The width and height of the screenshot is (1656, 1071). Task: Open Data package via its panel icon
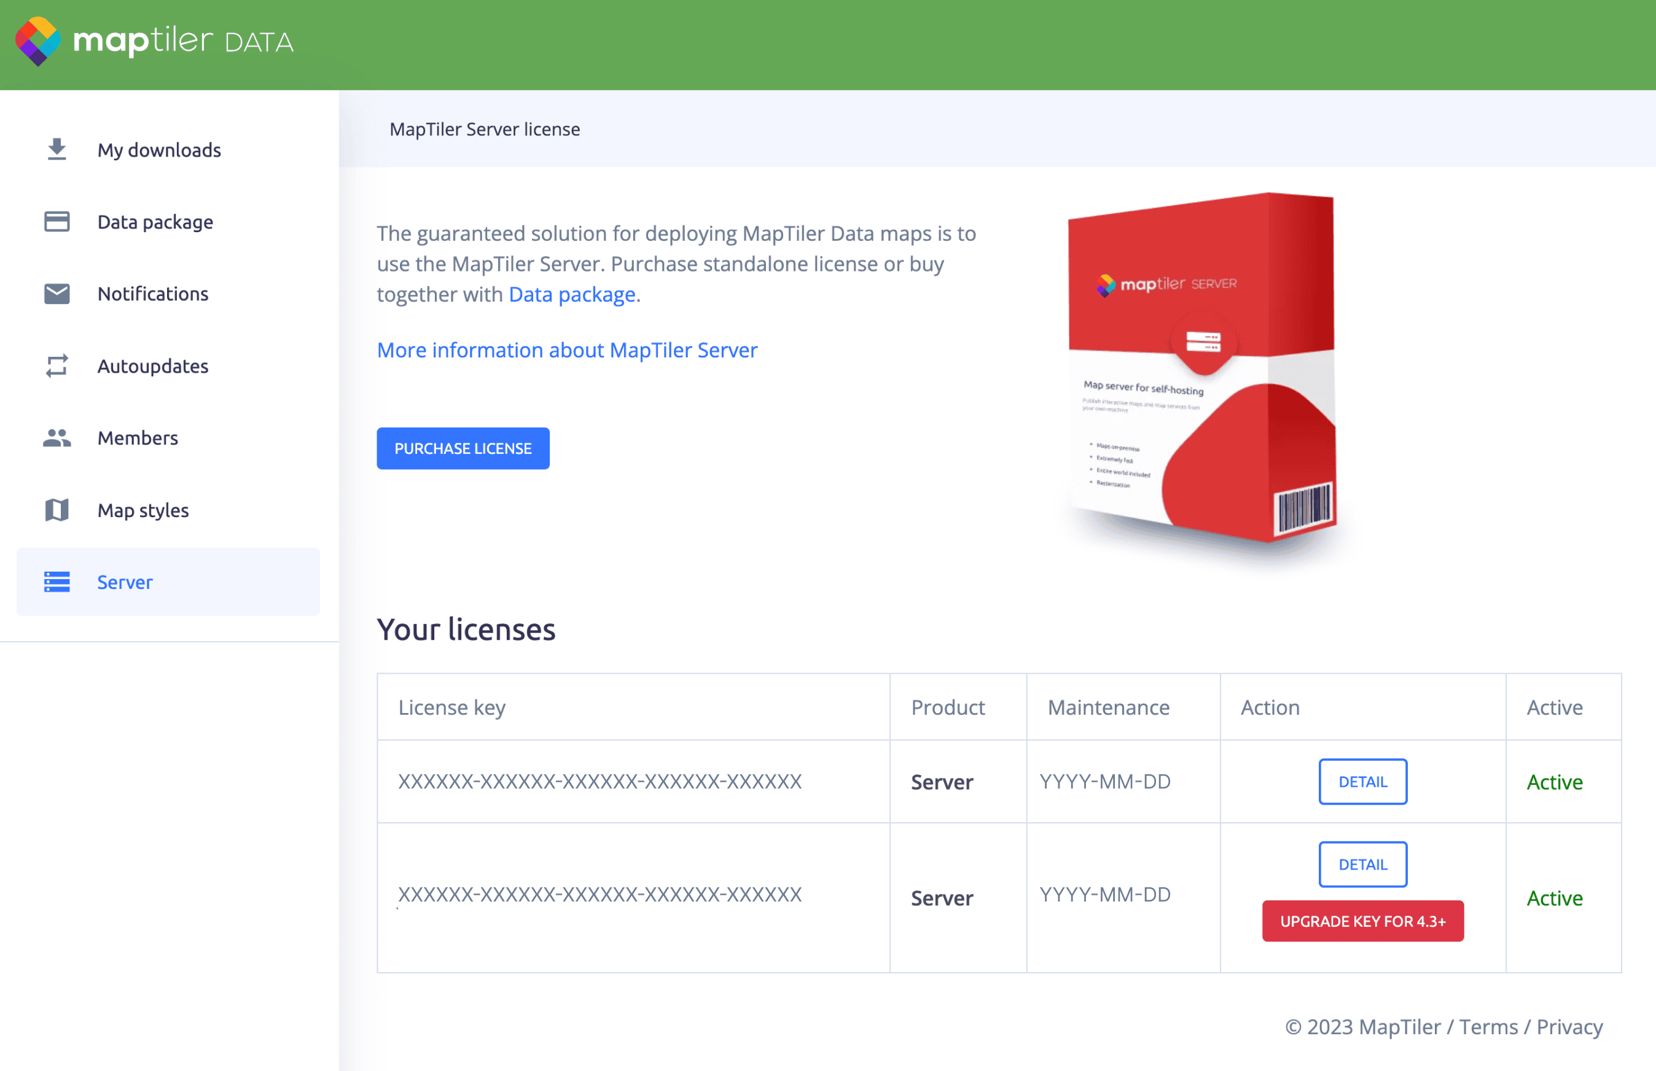57,221
